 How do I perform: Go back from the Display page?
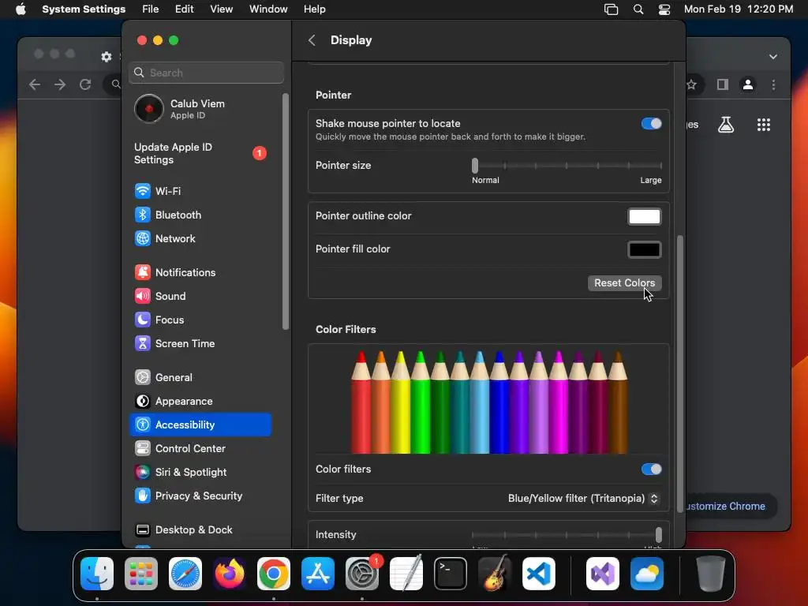coord(312,40)
